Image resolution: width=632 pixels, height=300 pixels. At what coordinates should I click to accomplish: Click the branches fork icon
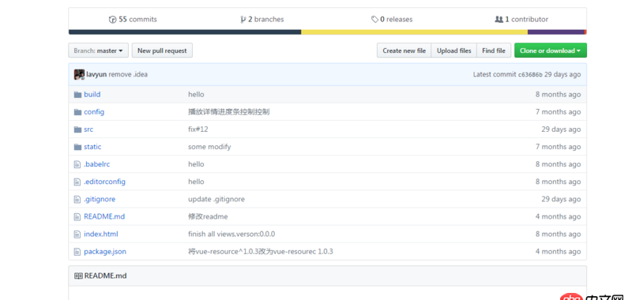243,19
